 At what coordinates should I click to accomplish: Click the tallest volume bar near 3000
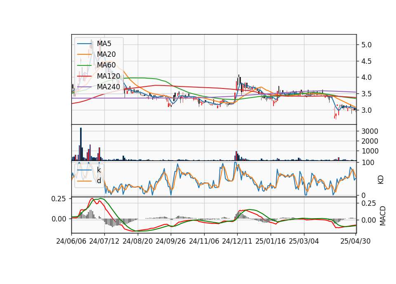pos(81,144)
